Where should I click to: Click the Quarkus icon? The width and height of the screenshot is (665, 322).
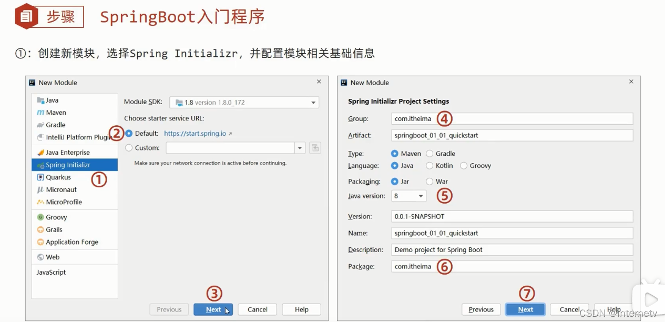point(40,177)
